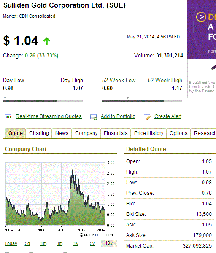The height and width of the screenshot is (253, 216).
Task: Switch to the Charting tab
Action: (x=39, y=133)
